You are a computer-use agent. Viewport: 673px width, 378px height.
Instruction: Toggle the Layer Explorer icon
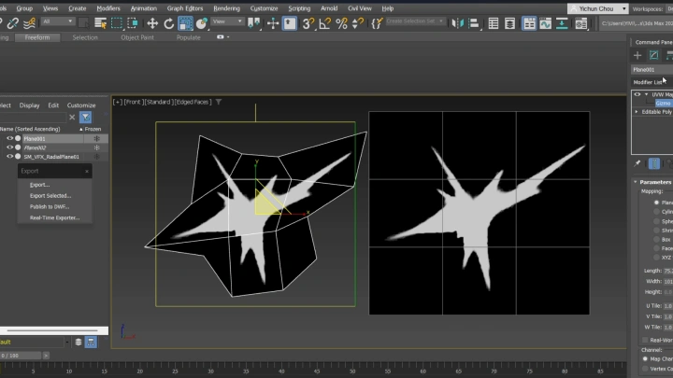pos(510,23)
